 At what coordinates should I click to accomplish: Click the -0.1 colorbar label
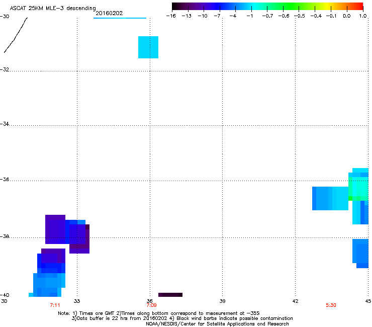pyautogui.click(x=331, y=16)
